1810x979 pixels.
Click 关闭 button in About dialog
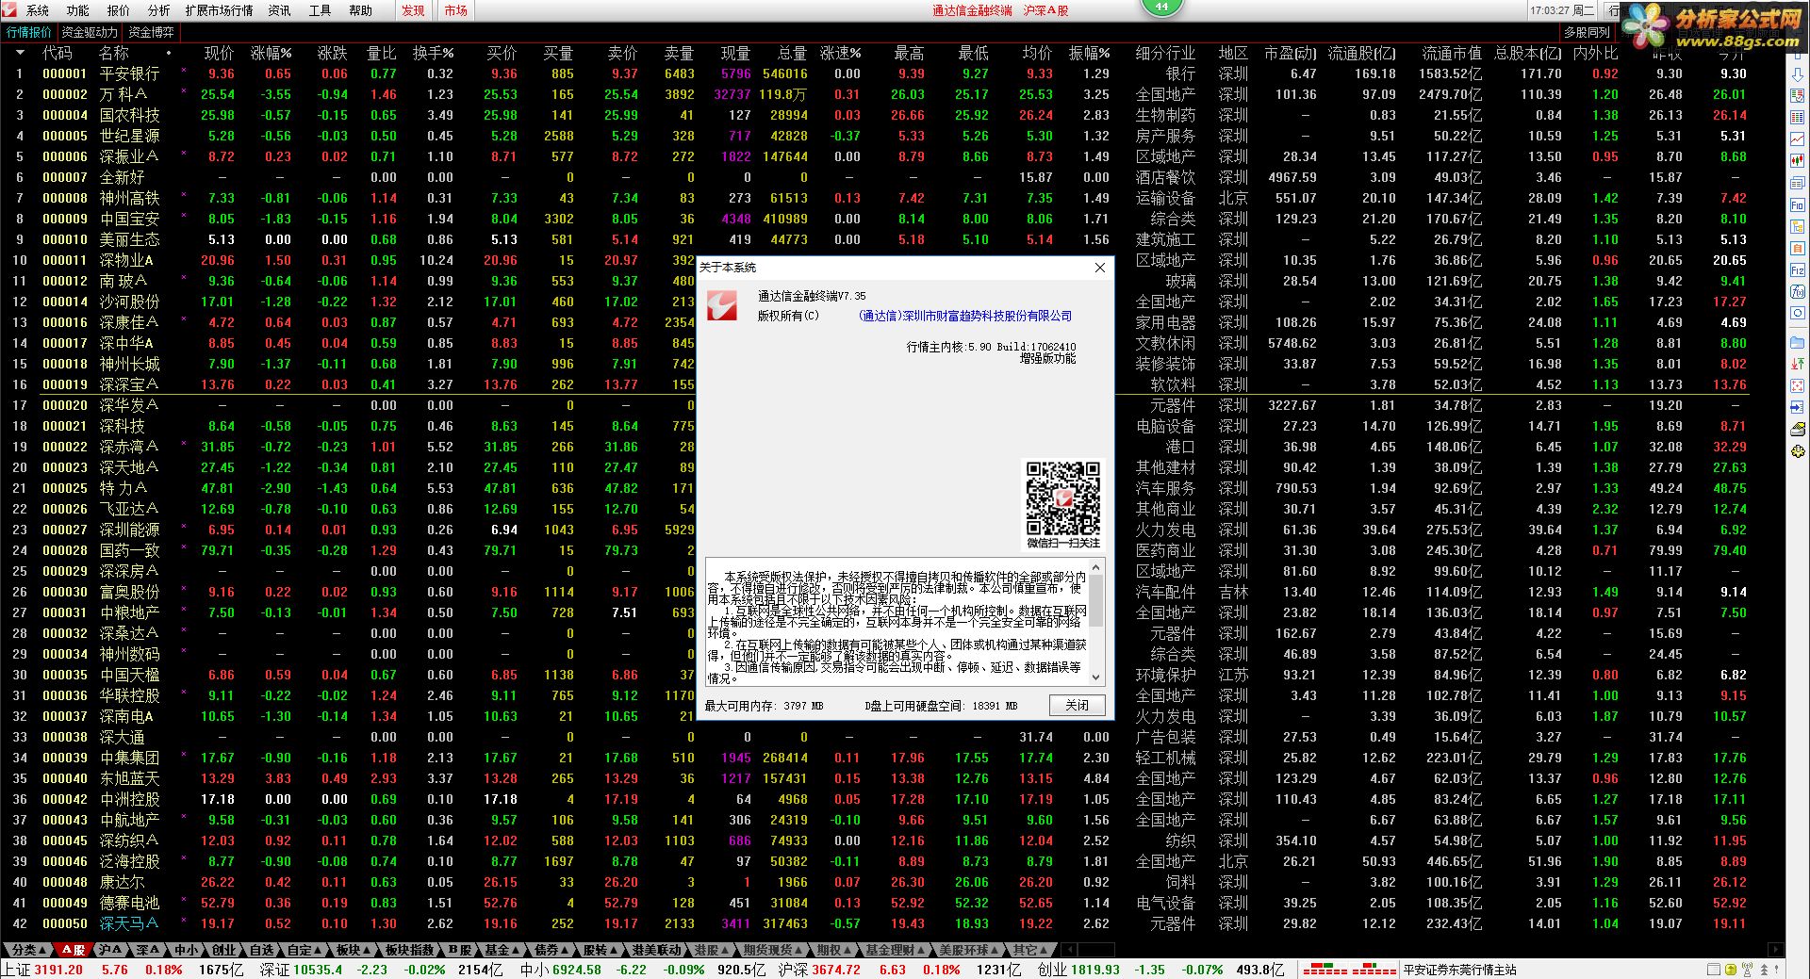[1077, 705]
